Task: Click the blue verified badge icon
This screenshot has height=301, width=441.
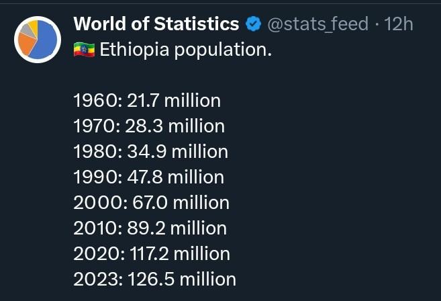Action: [x=254, y=24]
